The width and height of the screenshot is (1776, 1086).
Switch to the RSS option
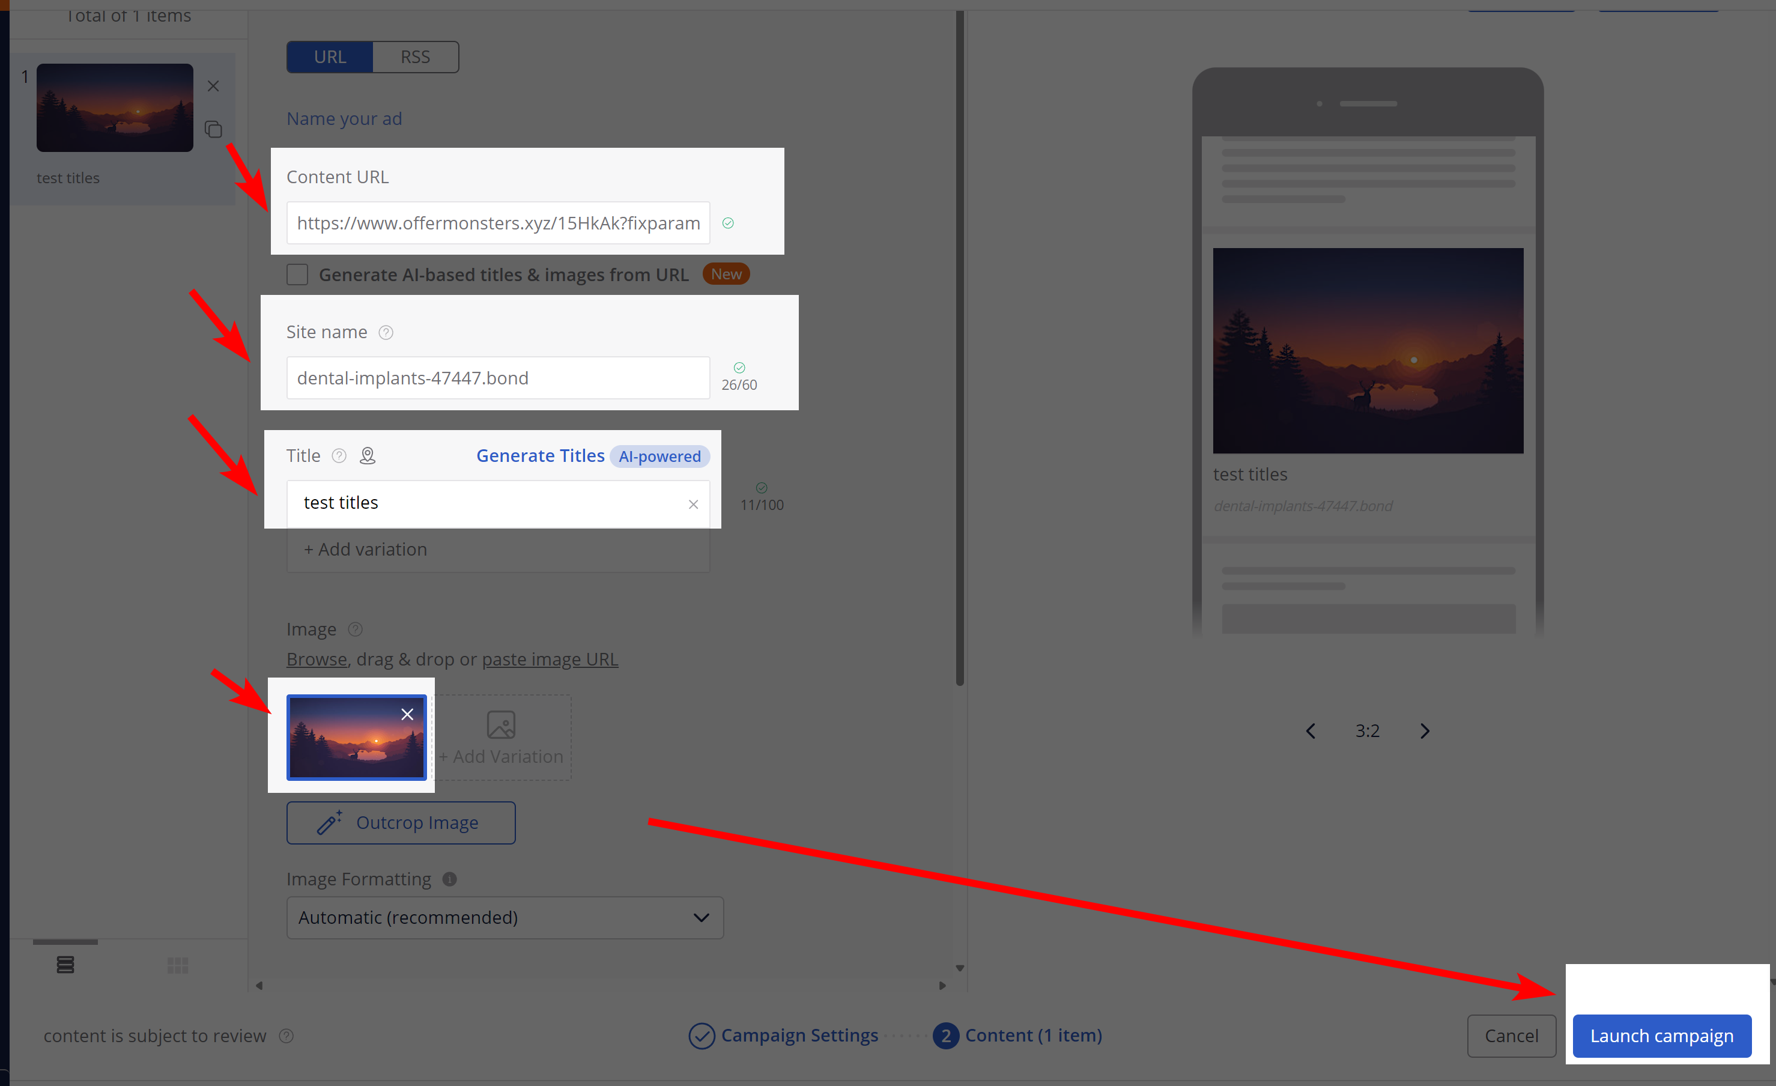tap(415, 57)
